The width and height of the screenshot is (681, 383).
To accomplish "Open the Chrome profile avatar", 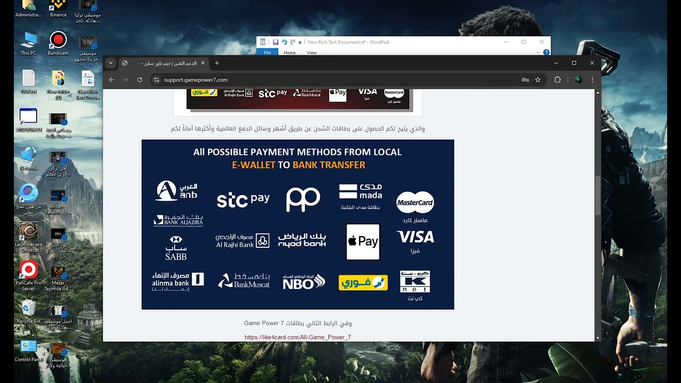I will [578, 80].
